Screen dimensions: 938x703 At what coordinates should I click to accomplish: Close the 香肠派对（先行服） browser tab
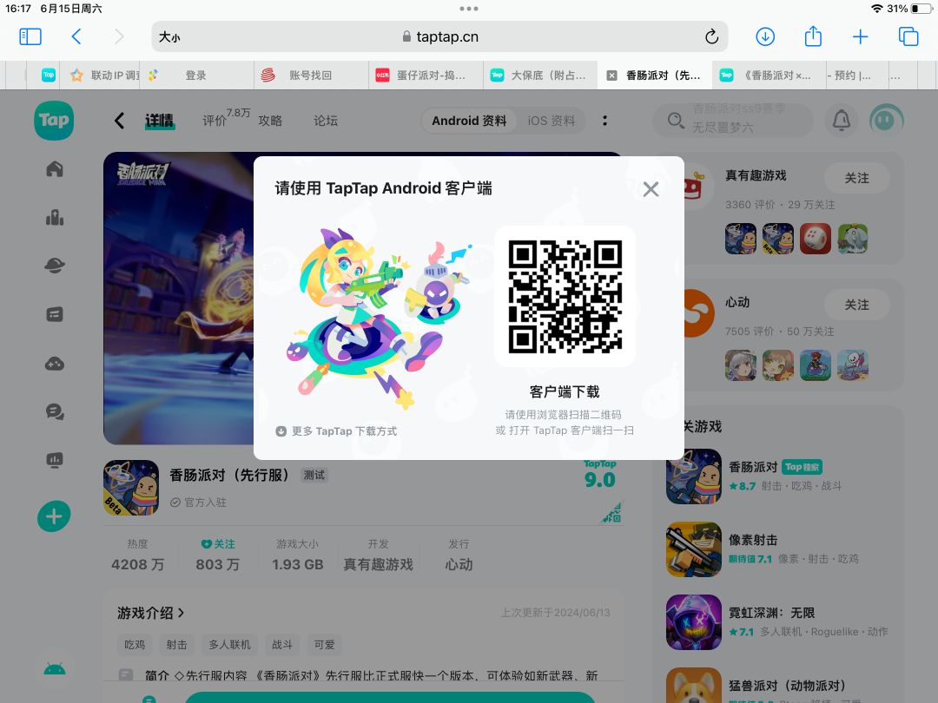click(611, 76)
